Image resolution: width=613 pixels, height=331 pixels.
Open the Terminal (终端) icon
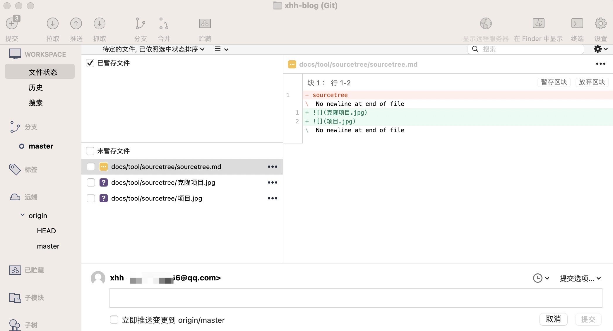tap(577, 23)
